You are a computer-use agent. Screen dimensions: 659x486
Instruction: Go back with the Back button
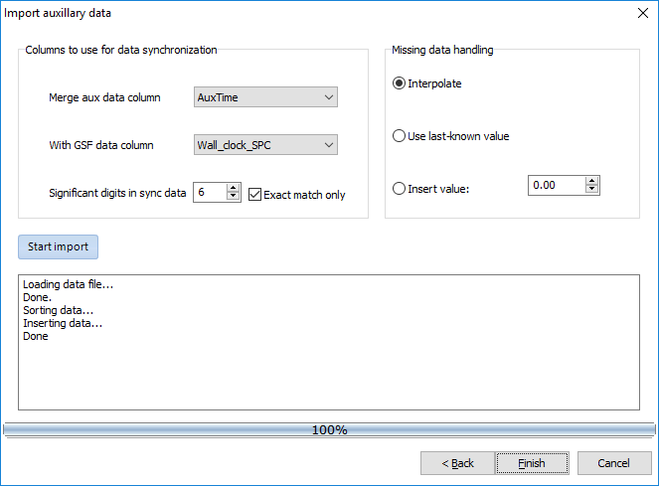[456, 463]
